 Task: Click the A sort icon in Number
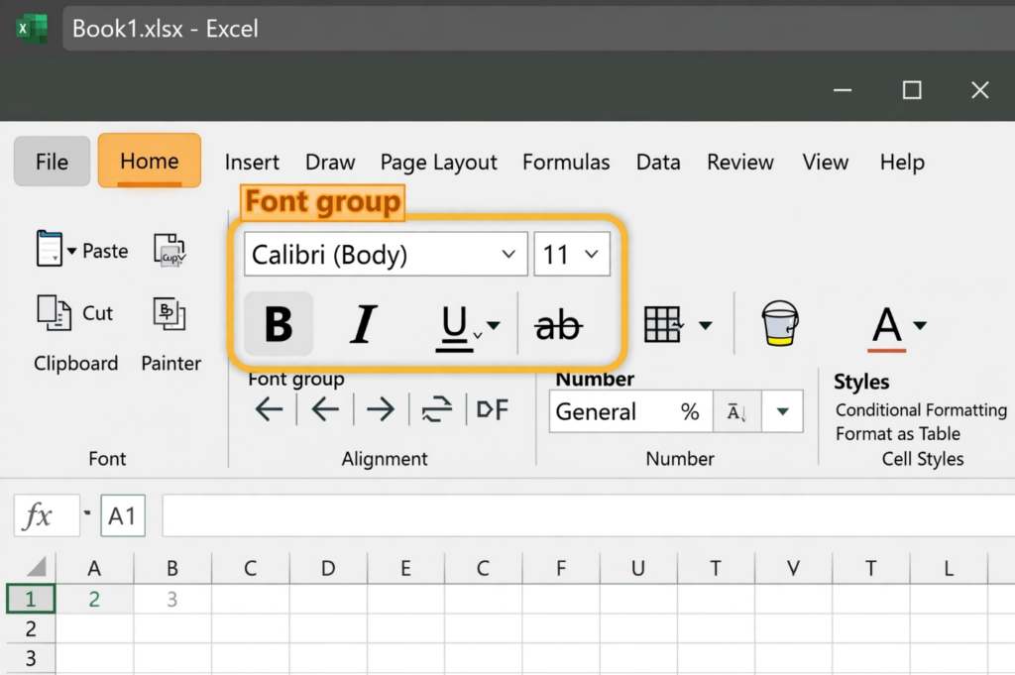point(736,411)
